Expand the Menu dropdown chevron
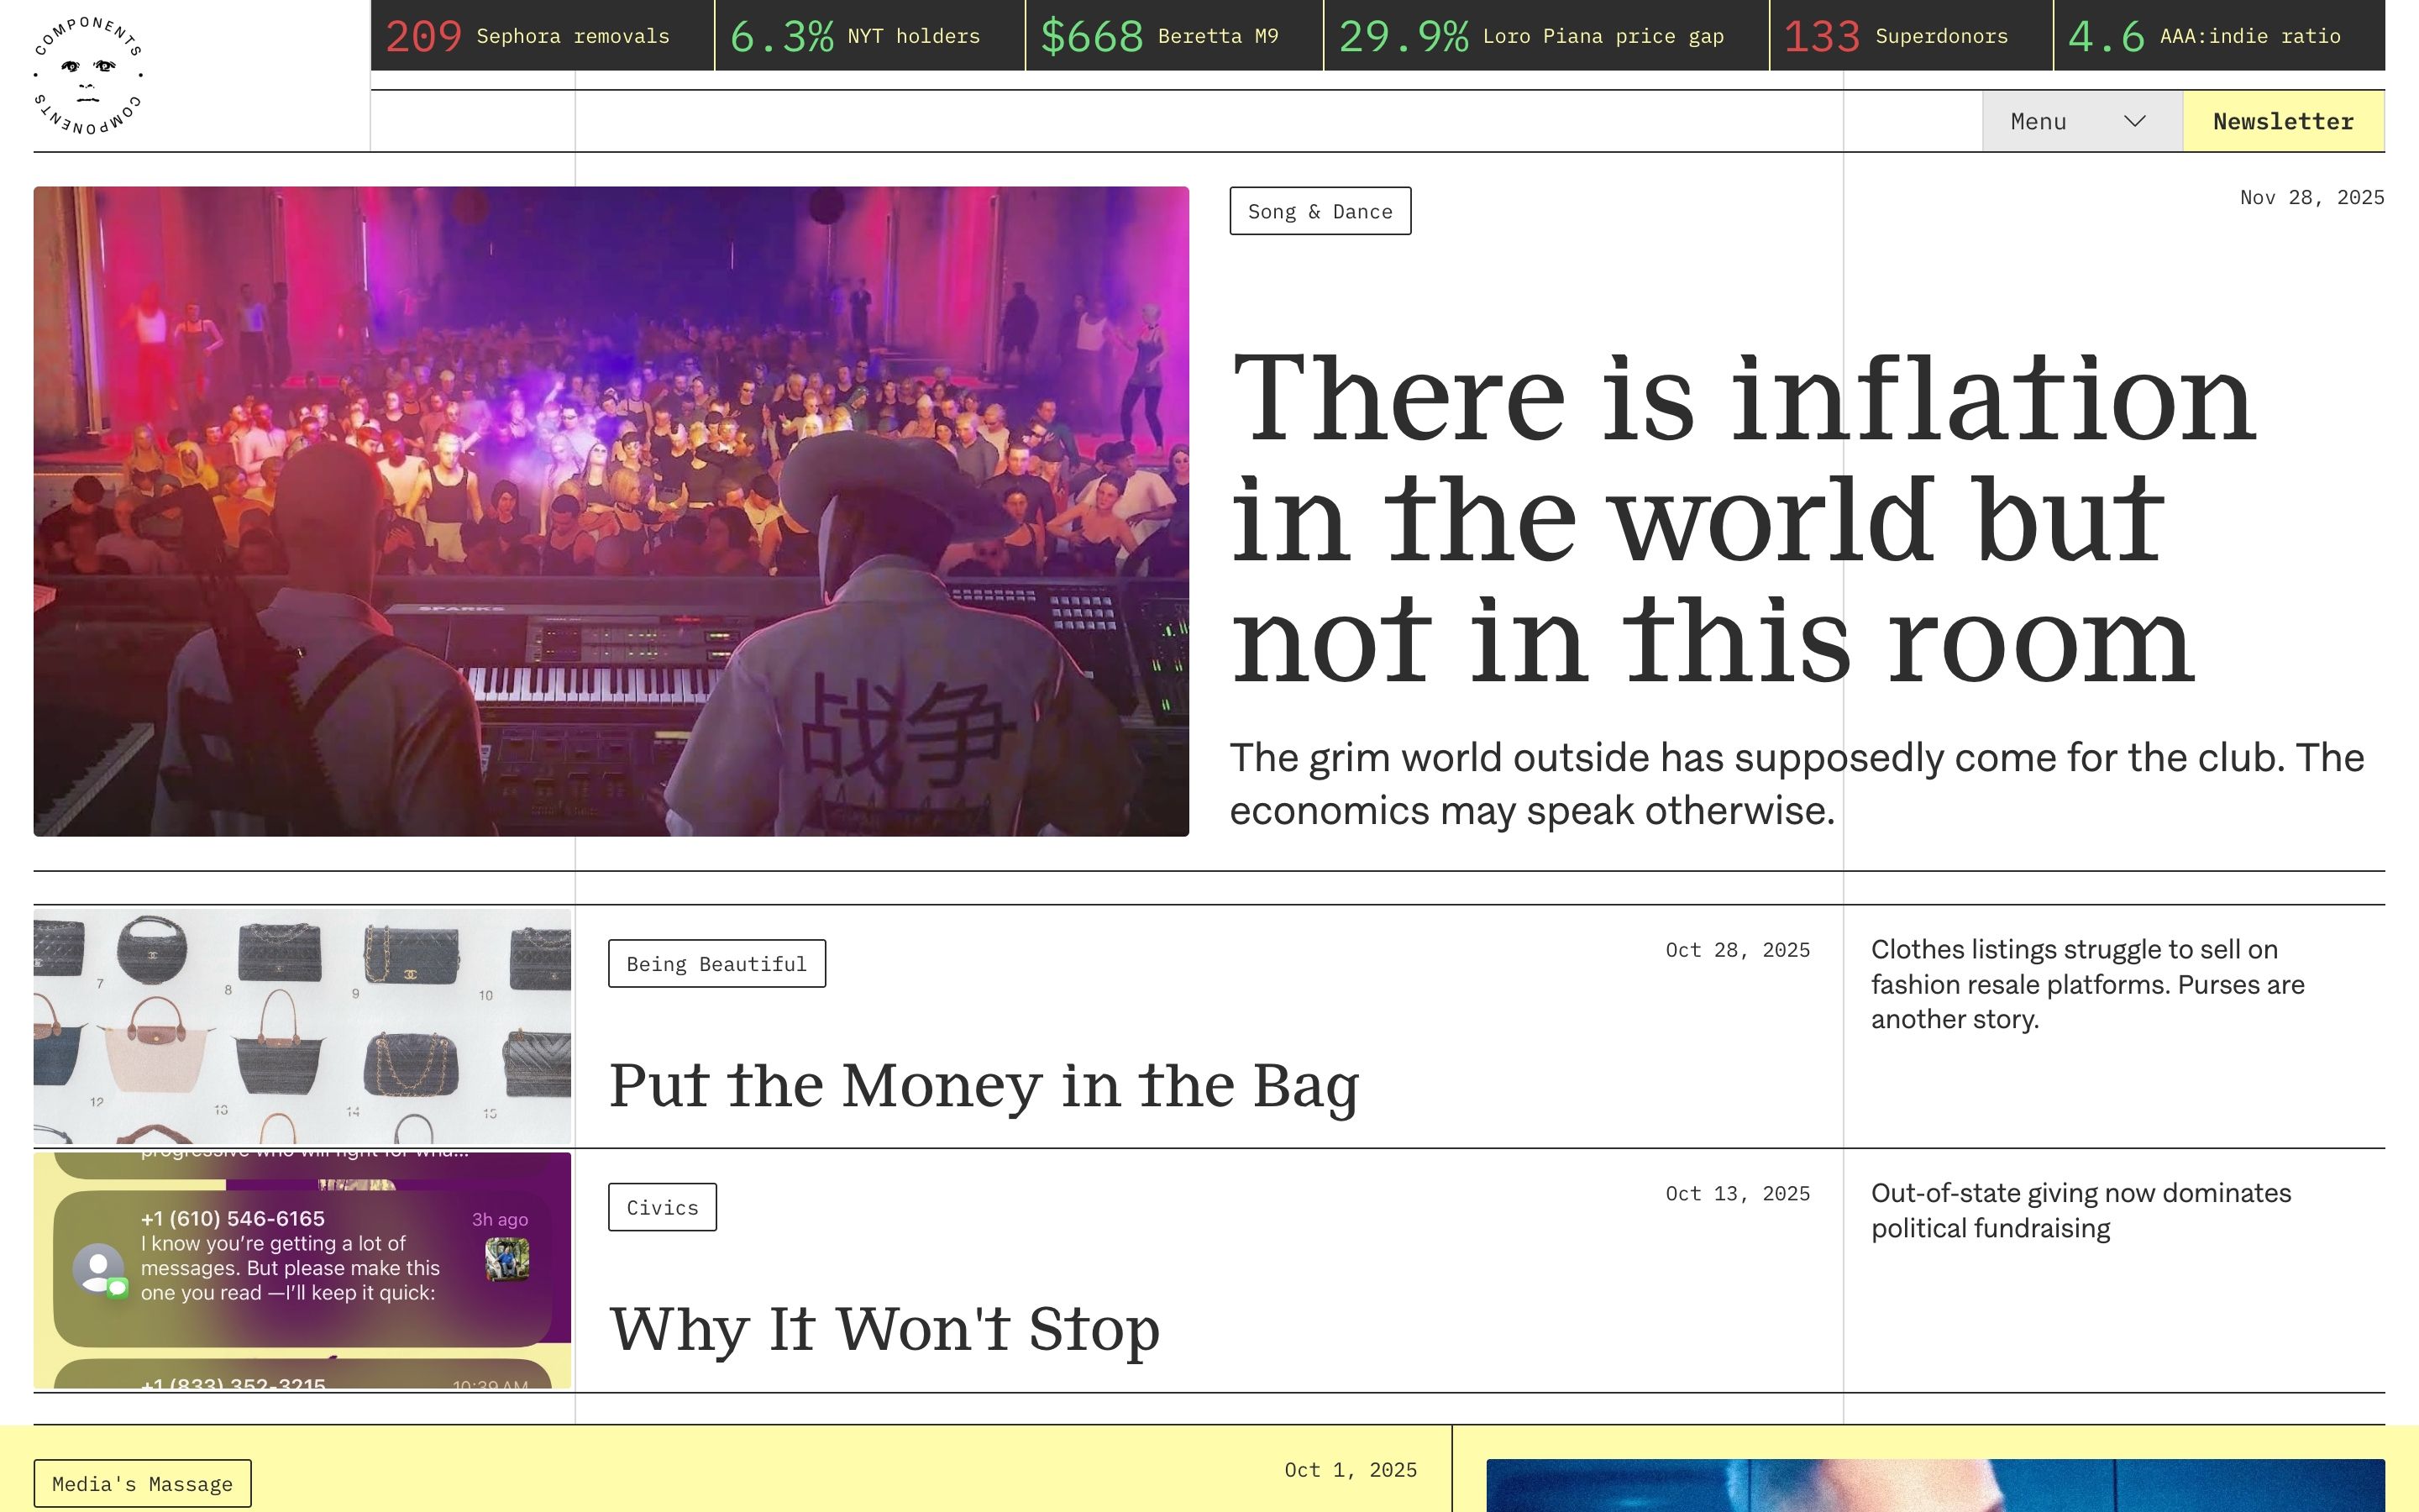The width and height of the screenshot is (2419, 1512). (2134, 121)
